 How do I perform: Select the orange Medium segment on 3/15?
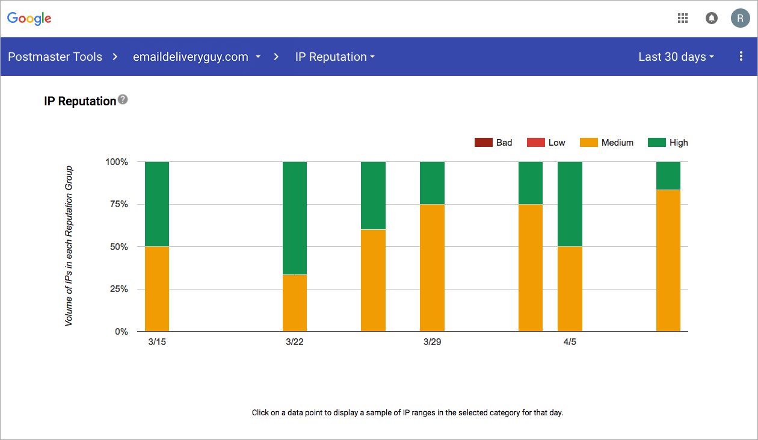(x=157, y=289)
